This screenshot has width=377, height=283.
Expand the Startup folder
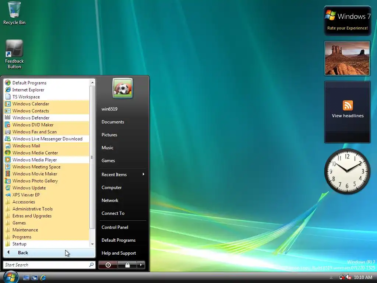pos(47,244)
